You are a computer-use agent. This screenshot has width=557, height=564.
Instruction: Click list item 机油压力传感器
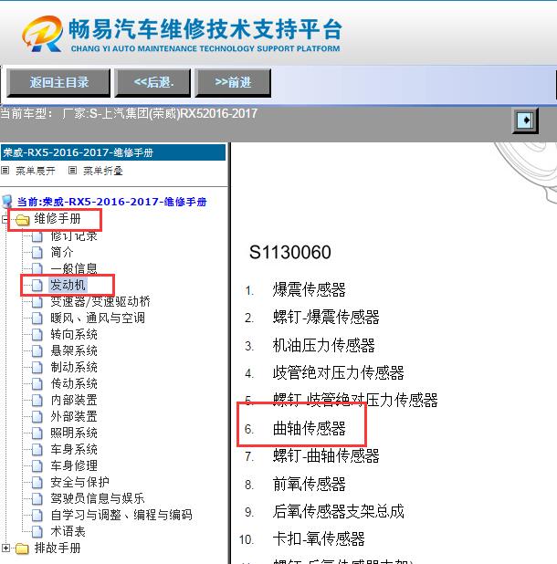[323, 345]
